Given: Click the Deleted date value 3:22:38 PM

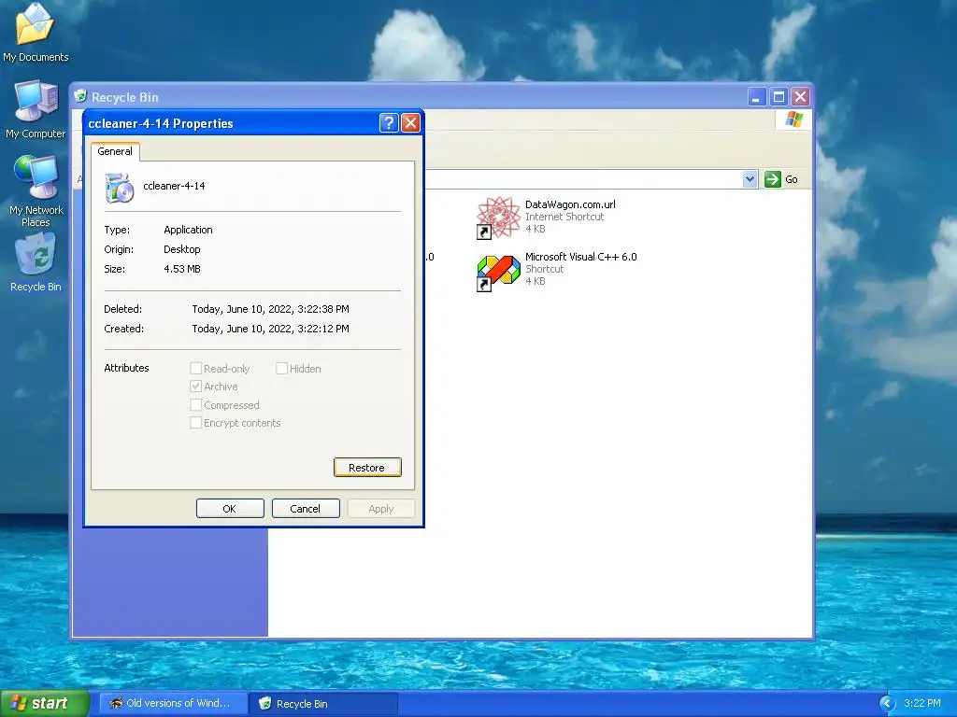Looking at the screenshot, I should [270, 309].
